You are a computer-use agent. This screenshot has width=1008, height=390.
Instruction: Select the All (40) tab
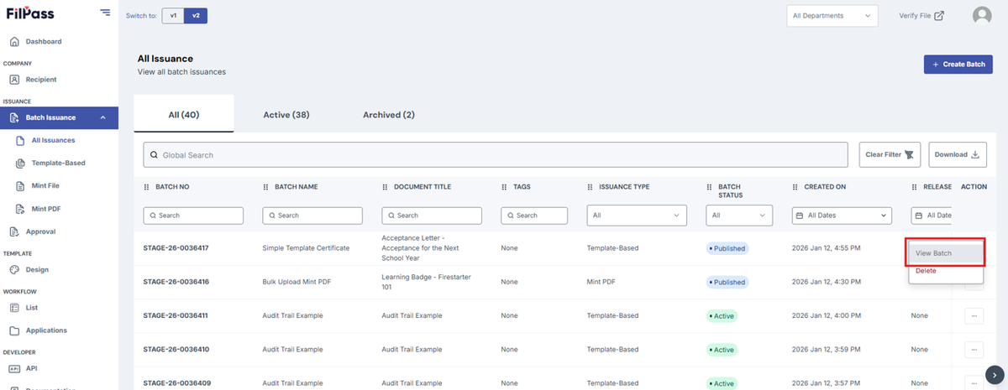coord(184,114)
